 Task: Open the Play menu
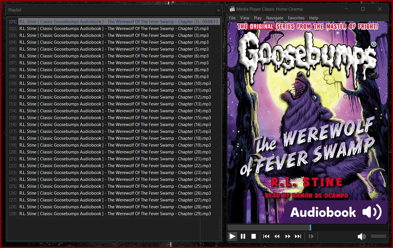point(258,18)
